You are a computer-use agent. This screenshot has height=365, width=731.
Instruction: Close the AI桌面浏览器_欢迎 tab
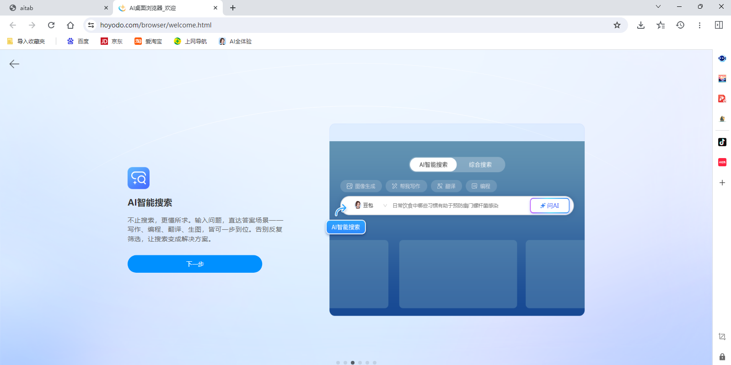coord(215,8)
